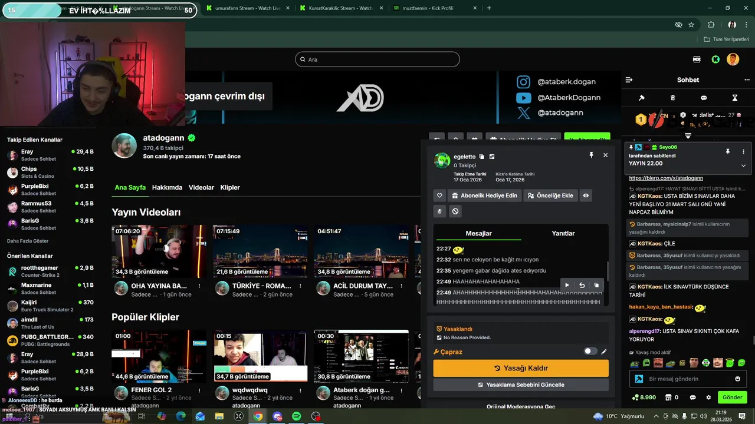The width and height of the screenshot is (755, 424).
Task: Click reply arrow on the 22:49 message
Action: pyautogui.click(x=582, y=286)
